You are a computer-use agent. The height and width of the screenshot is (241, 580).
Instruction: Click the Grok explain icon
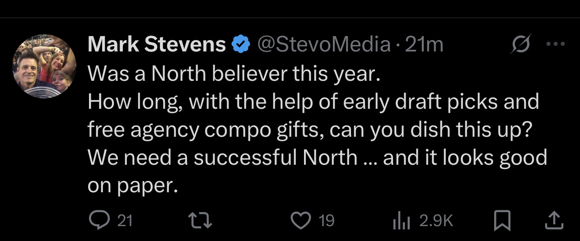(x=520, y=45)
